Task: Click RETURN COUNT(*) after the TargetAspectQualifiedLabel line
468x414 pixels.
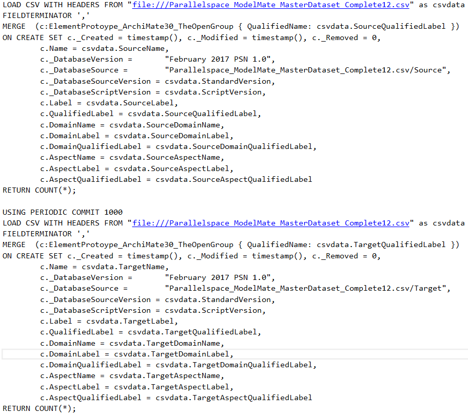Action: [40, 408]
